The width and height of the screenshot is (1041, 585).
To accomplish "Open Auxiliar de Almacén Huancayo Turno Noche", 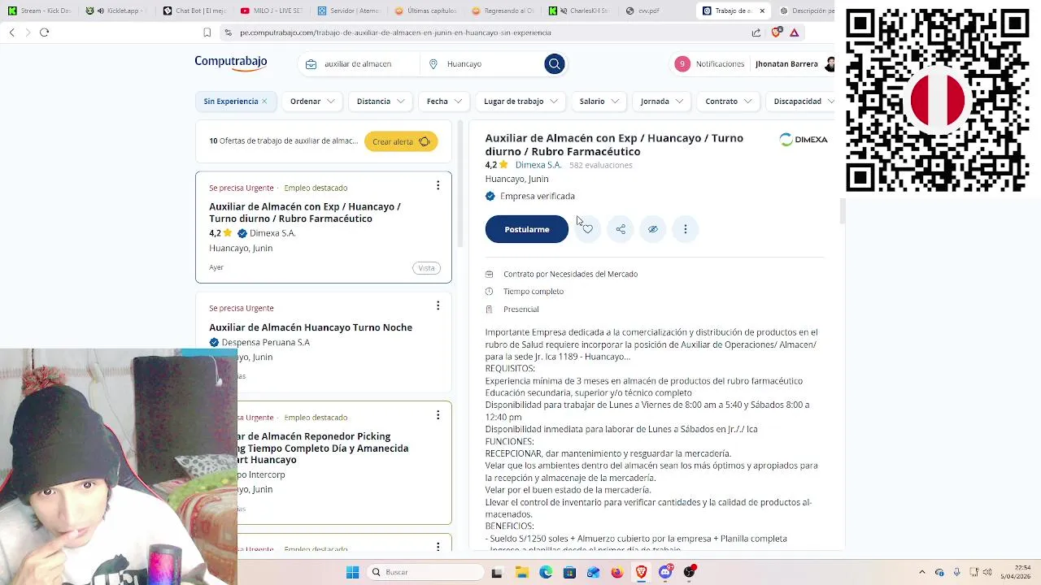I will coord(311,327).
